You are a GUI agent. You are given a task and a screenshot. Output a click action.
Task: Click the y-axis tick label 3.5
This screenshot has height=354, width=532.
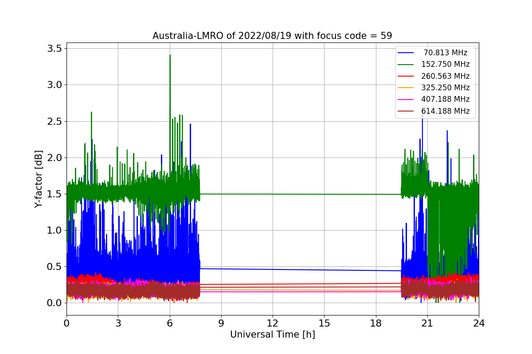point(55,48)
